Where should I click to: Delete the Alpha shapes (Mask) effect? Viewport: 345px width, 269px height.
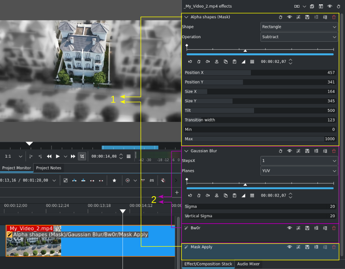(334, 17)
